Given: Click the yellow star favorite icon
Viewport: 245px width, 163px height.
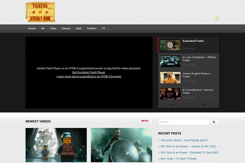Looking at the screenshot, I should click(217, 18).
